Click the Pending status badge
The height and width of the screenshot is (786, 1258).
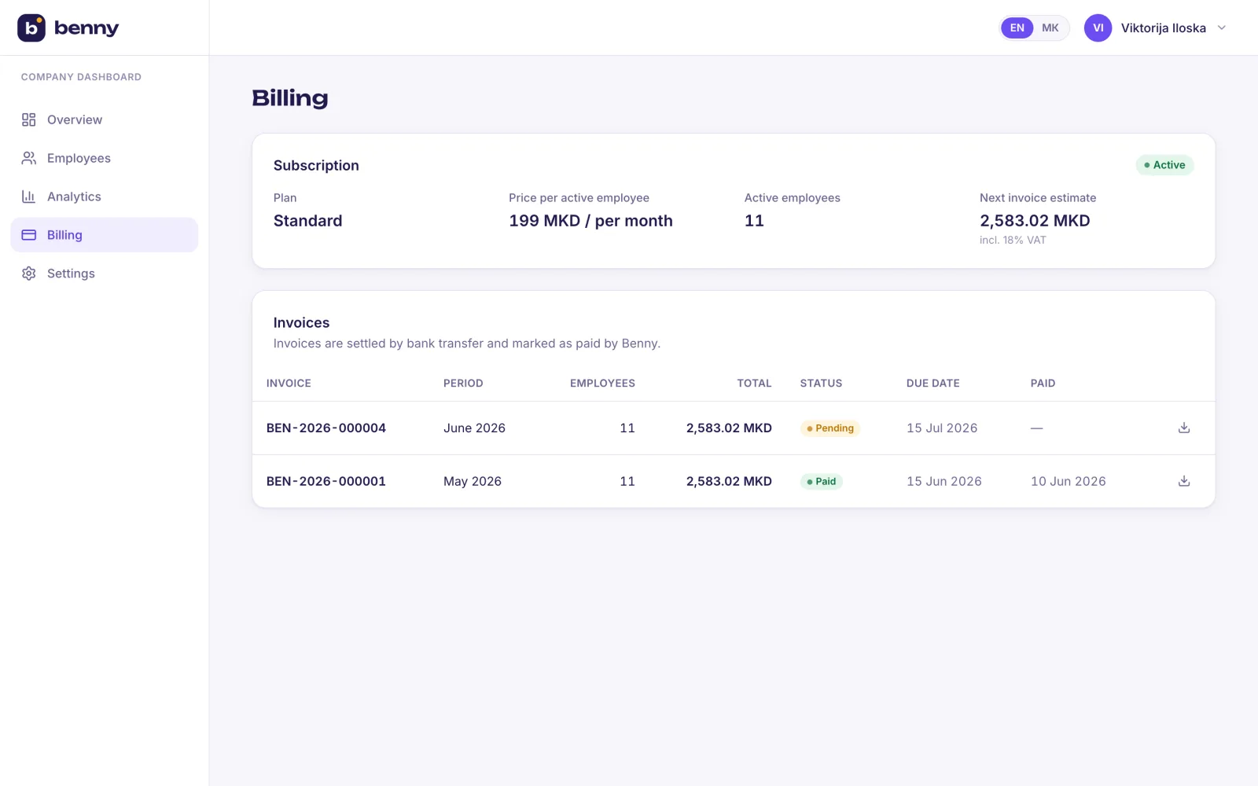click(x=830, y=428)
